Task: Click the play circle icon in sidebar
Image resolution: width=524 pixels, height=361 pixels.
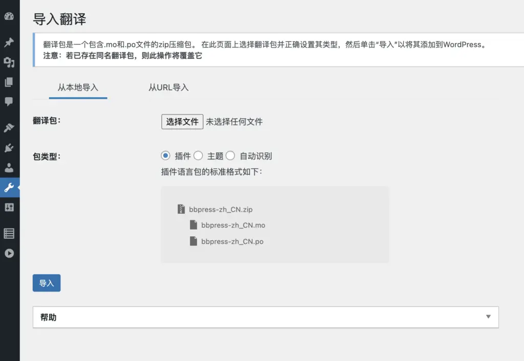Action: pos(9,253)
